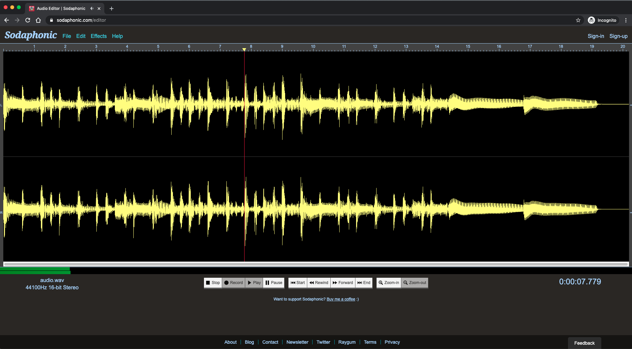Stop audio playback

213,283
